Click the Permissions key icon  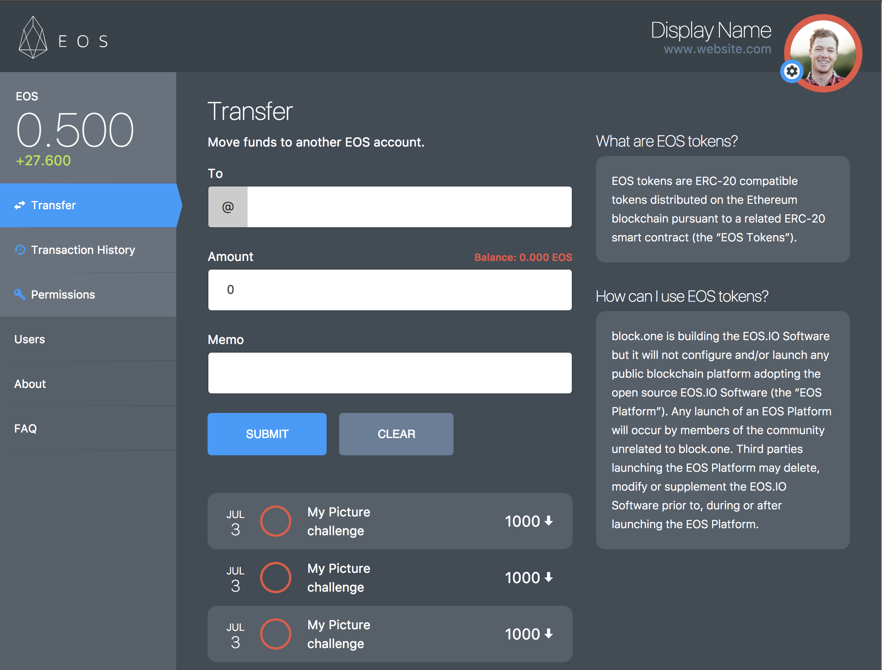click(20, 294)
